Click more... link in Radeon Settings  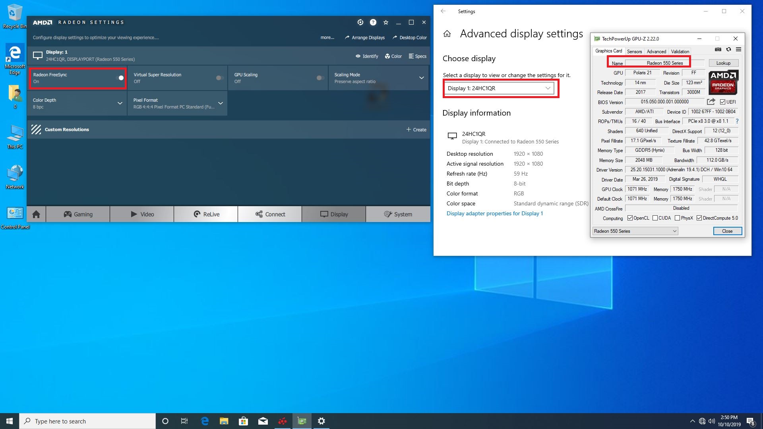(x=327, y=37)
